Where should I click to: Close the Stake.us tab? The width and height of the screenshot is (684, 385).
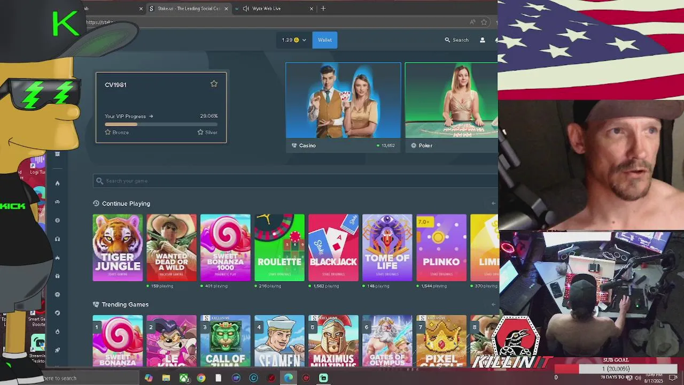click(x=226, y=9)
